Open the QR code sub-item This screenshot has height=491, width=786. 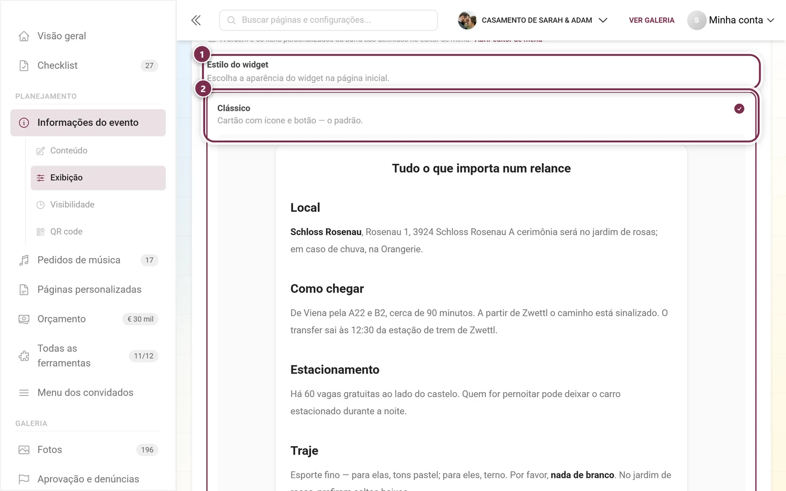[98, 232]
